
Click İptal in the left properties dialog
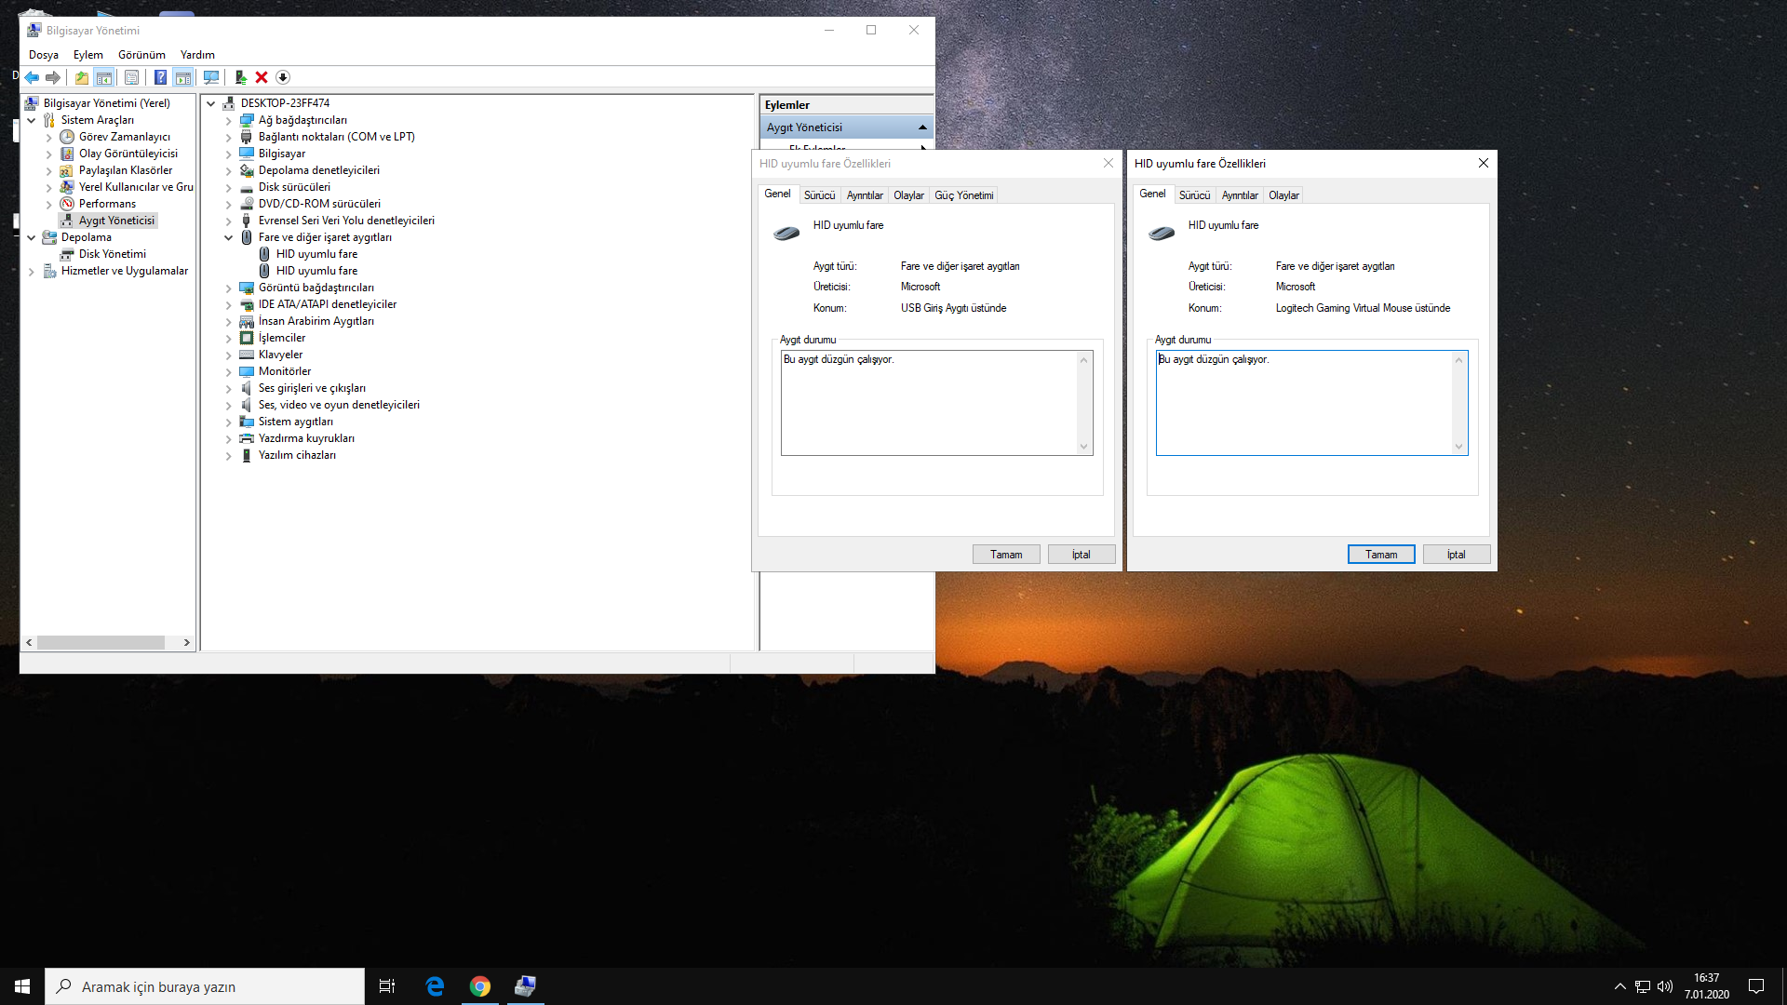point(1081,555)
